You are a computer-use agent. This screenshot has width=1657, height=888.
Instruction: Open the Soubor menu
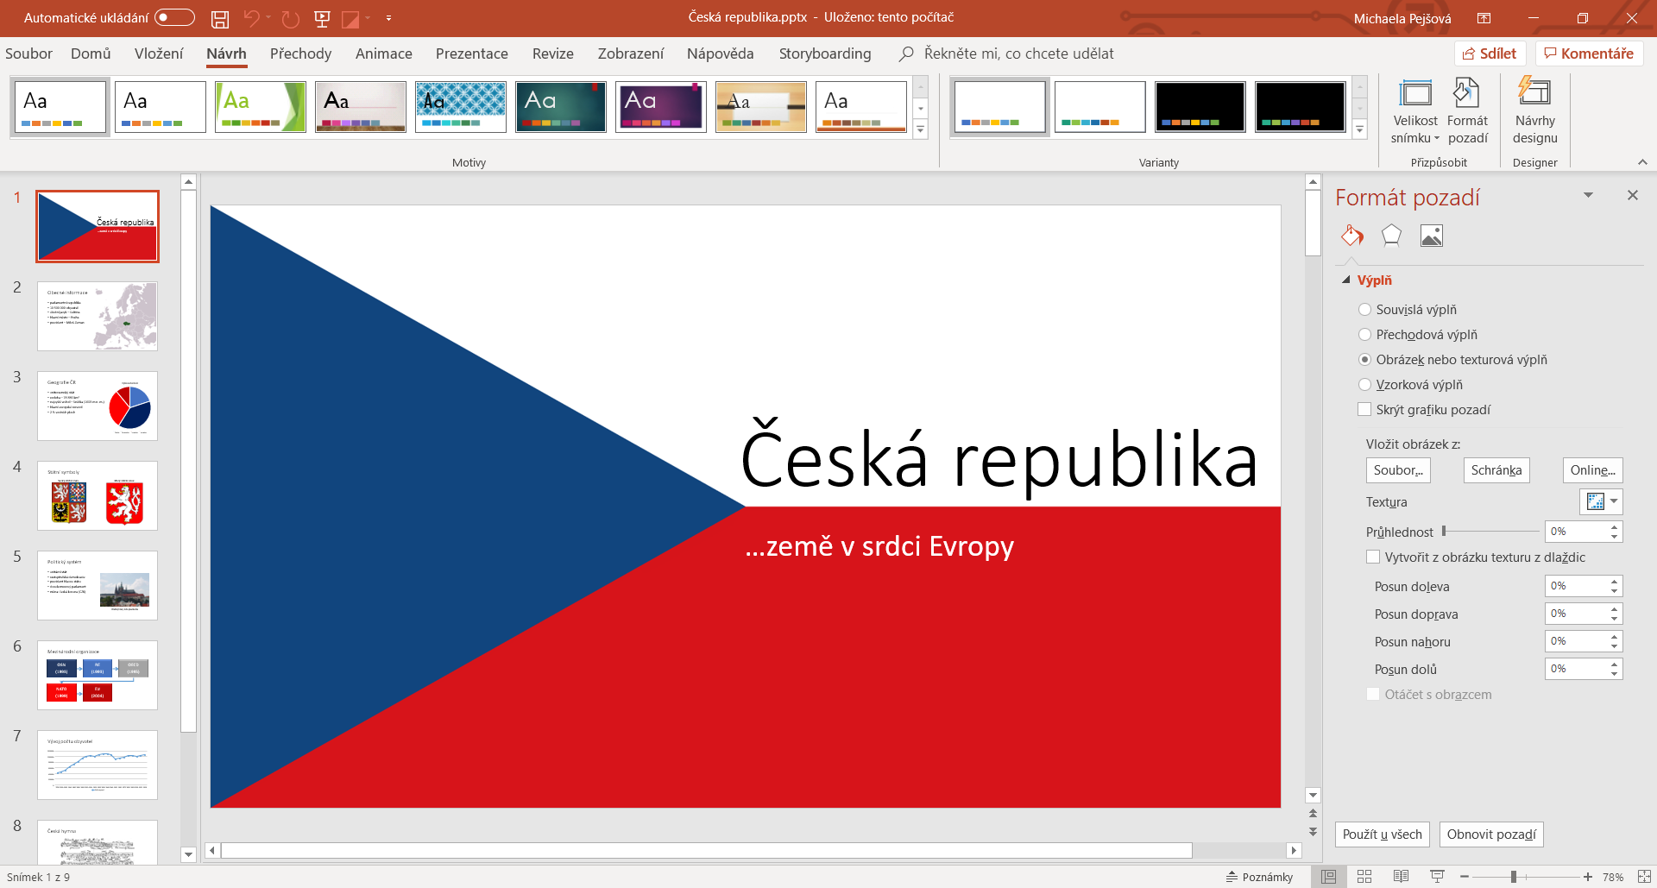28,54
